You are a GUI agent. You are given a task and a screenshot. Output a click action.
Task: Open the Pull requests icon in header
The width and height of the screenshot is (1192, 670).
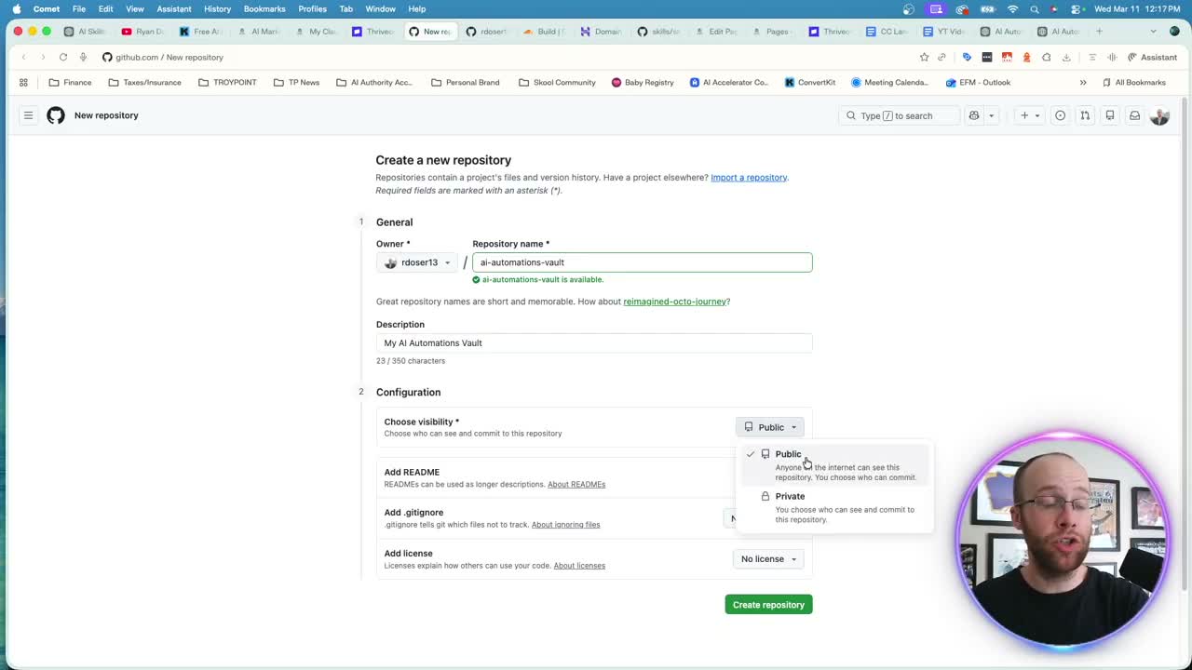[x=1085, y=115]
